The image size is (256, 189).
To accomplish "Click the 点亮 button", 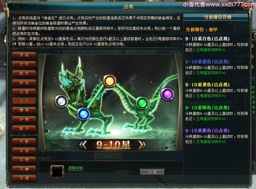I will (152, 172).
